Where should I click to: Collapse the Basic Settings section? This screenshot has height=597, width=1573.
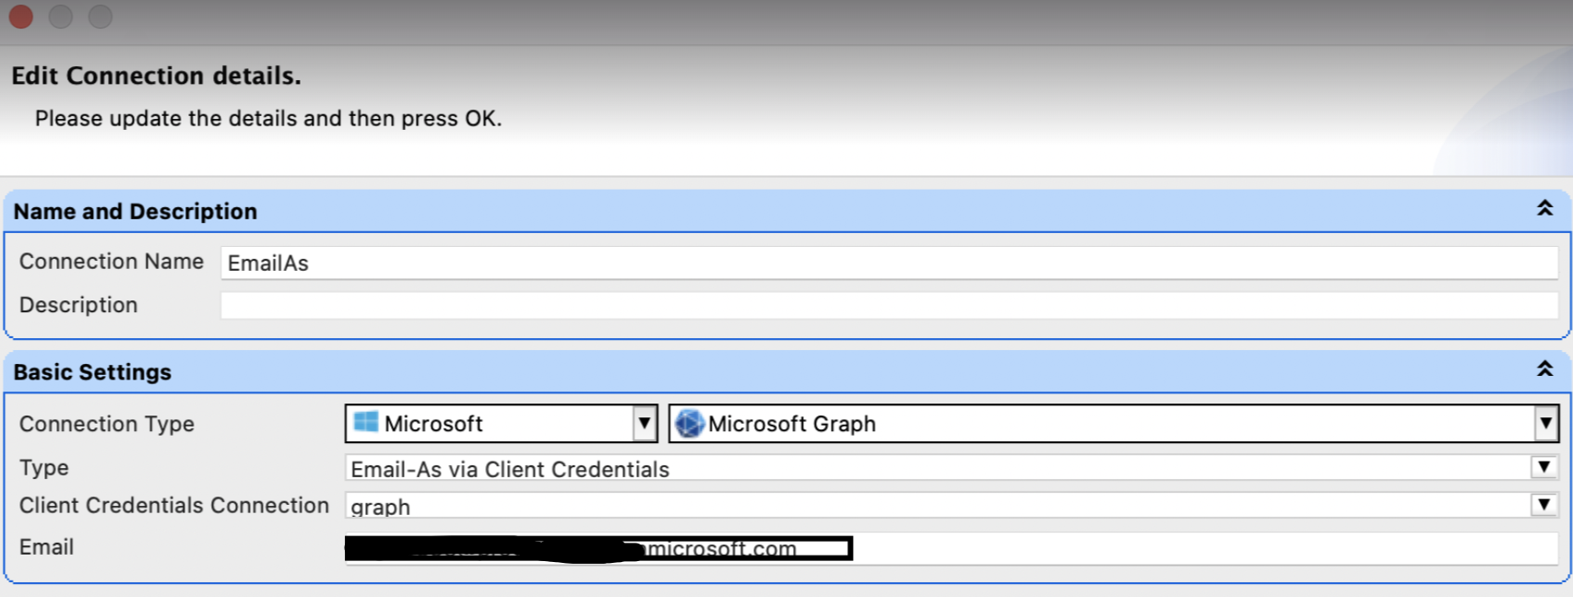(1544, 369)
